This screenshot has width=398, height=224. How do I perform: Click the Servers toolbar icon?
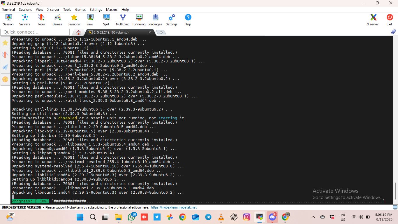(25, 20)
